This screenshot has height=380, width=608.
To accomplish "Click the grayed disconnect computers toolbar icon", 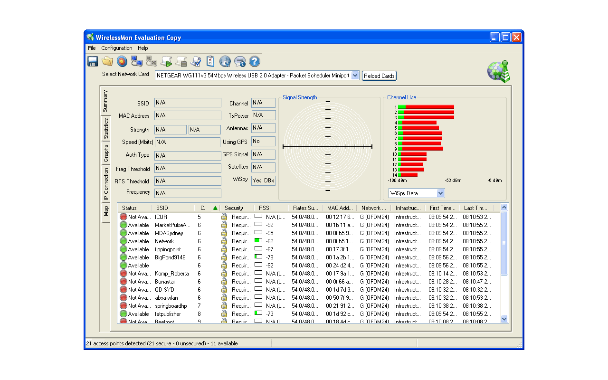I will [x=152, y=61].
